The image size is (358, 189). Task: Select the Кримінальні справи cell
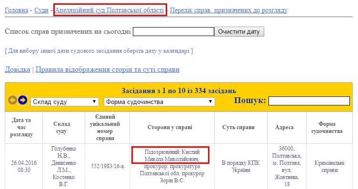[329, 167]
